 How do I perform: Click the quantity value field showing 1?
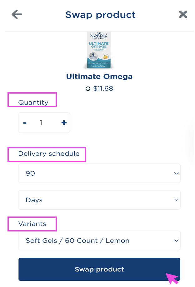click(x=41, y=123)
